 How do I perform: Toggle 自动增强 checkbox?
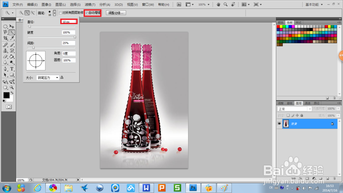click(87, 13)
